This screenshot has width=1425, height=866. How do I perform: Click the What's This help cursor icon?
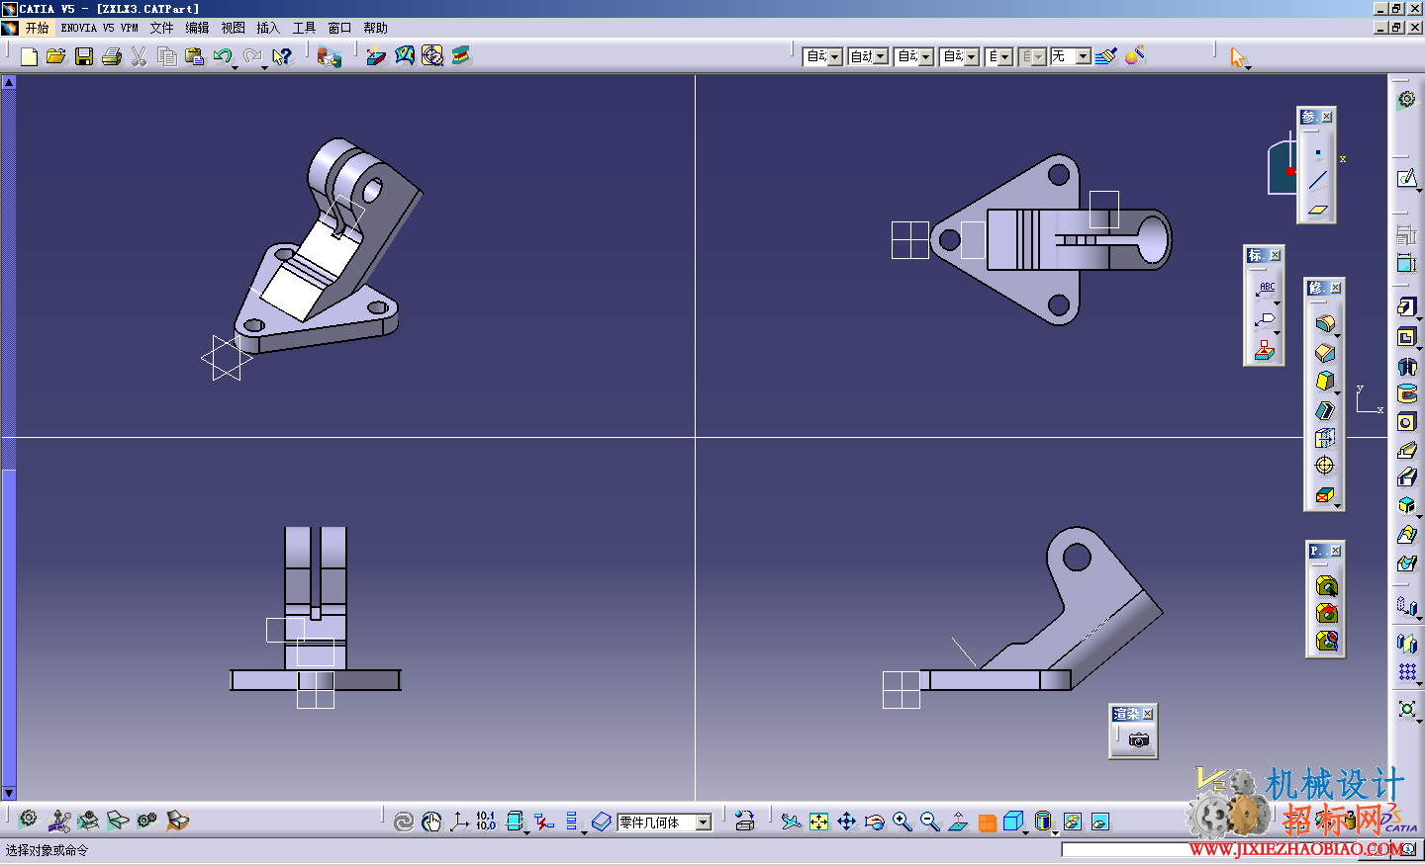[282, 56]
